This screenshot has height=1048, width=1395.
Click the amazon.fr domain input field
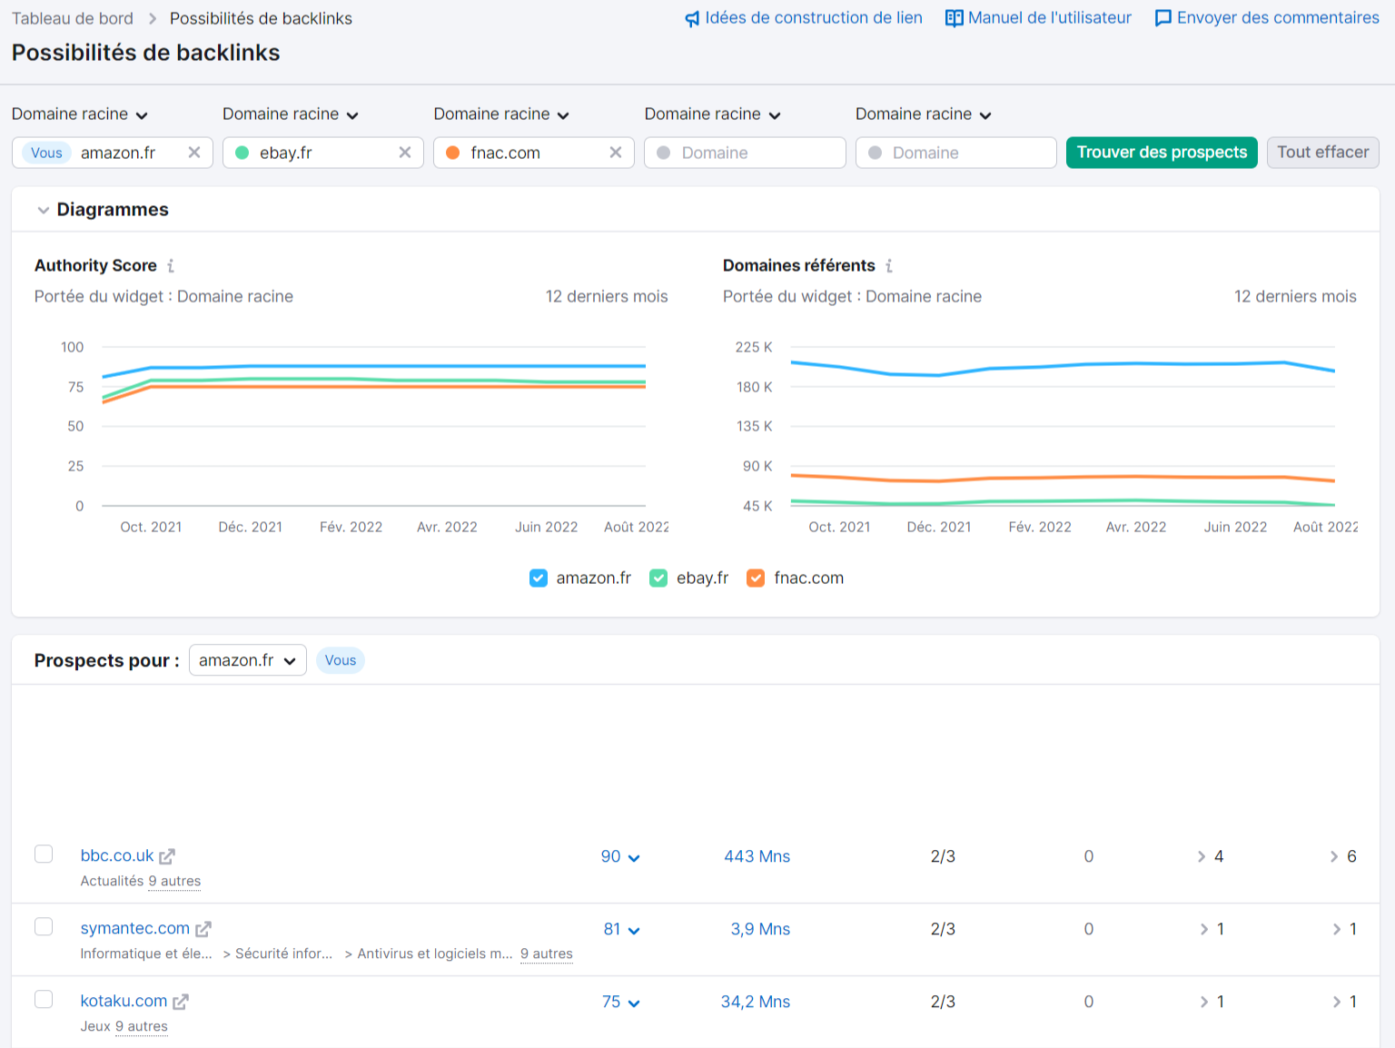(113, 153)
